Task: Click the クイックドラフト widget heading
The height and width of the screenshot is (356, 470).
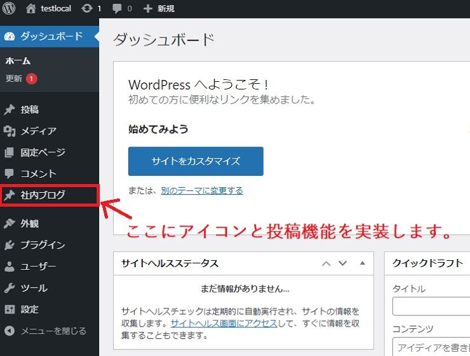Action: tap(427, 263)
